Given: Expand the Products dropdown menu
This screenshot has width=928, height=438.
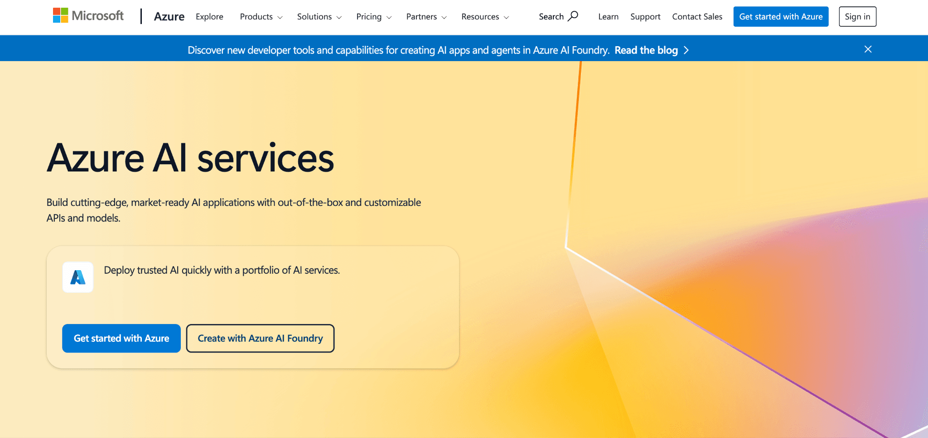Looking at the screenshot, I should click(261, 17).
